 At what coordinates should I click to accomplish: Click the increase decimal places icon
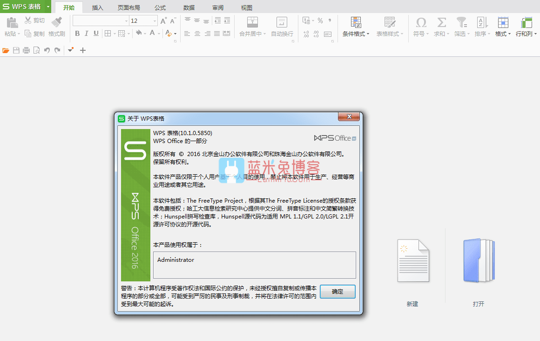pos(306,34)
